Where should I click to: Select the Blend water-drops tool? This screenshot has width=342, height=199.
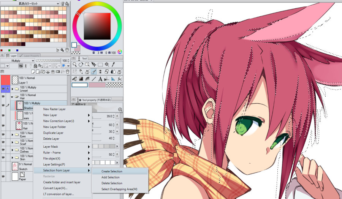[x=113, y=71]
